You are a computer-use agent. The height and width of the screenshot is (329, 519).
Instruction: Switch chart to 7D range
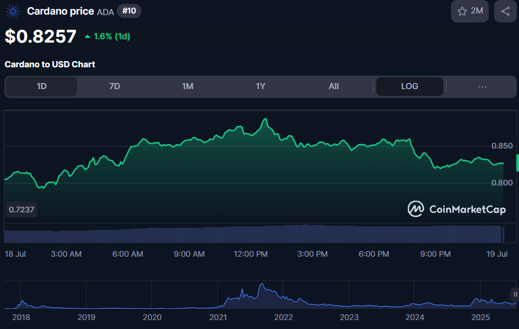[x=115, y=86]
